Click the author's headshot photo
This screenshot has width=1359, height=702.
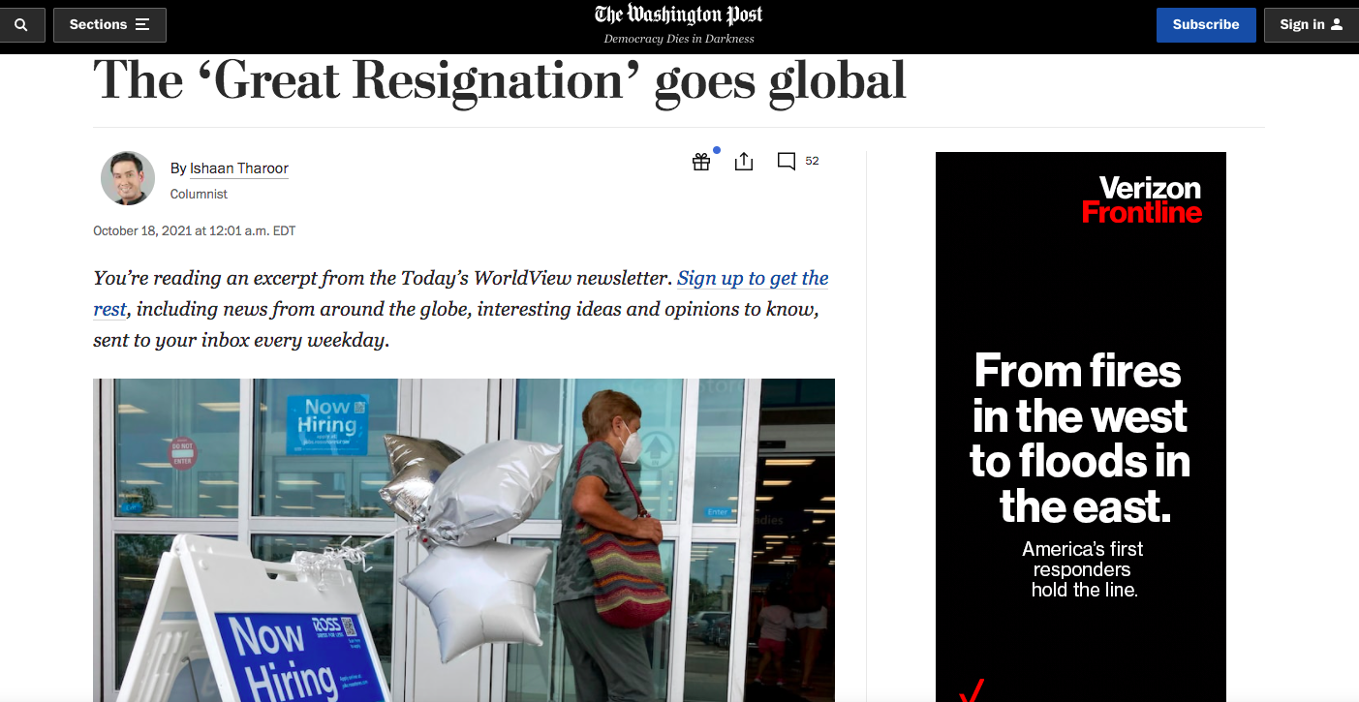(x=128, y=178)
